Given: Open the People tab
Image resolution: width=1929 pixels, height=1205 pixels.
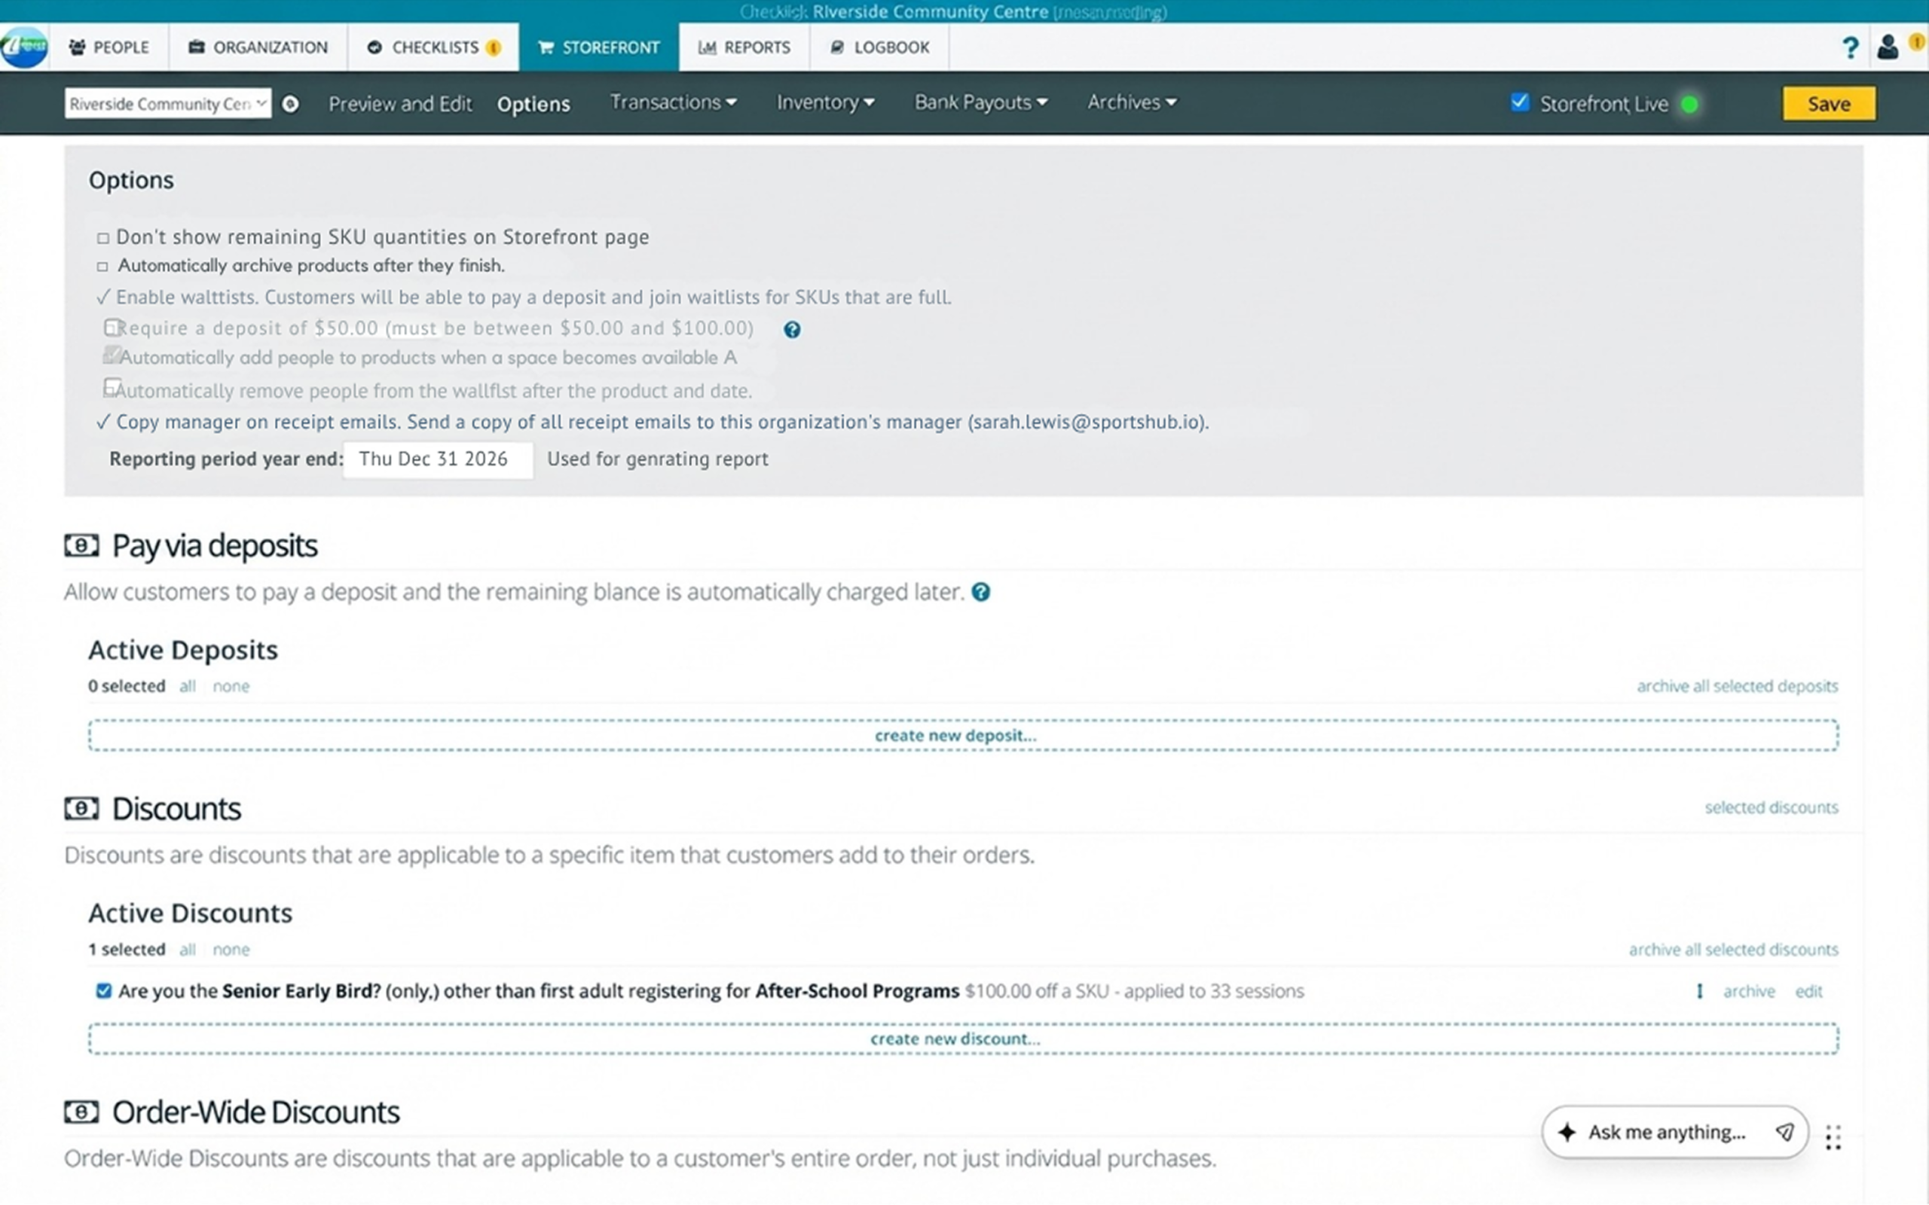Looking at the screenshot, I should (x=109, y=47).
